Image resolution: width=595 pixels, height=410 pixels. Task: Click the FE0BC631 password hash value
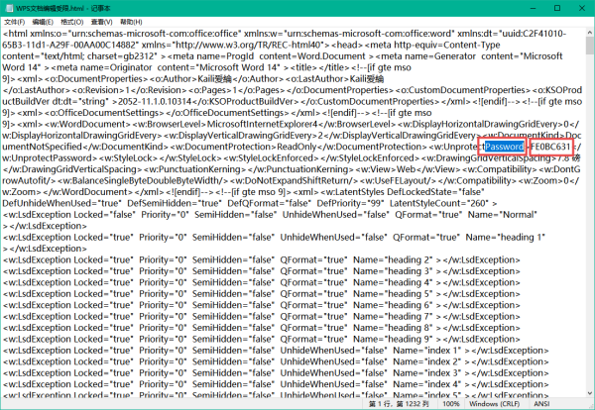(550, 147)
